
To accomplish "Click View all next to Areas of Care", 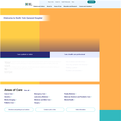I will pos(27,90).
